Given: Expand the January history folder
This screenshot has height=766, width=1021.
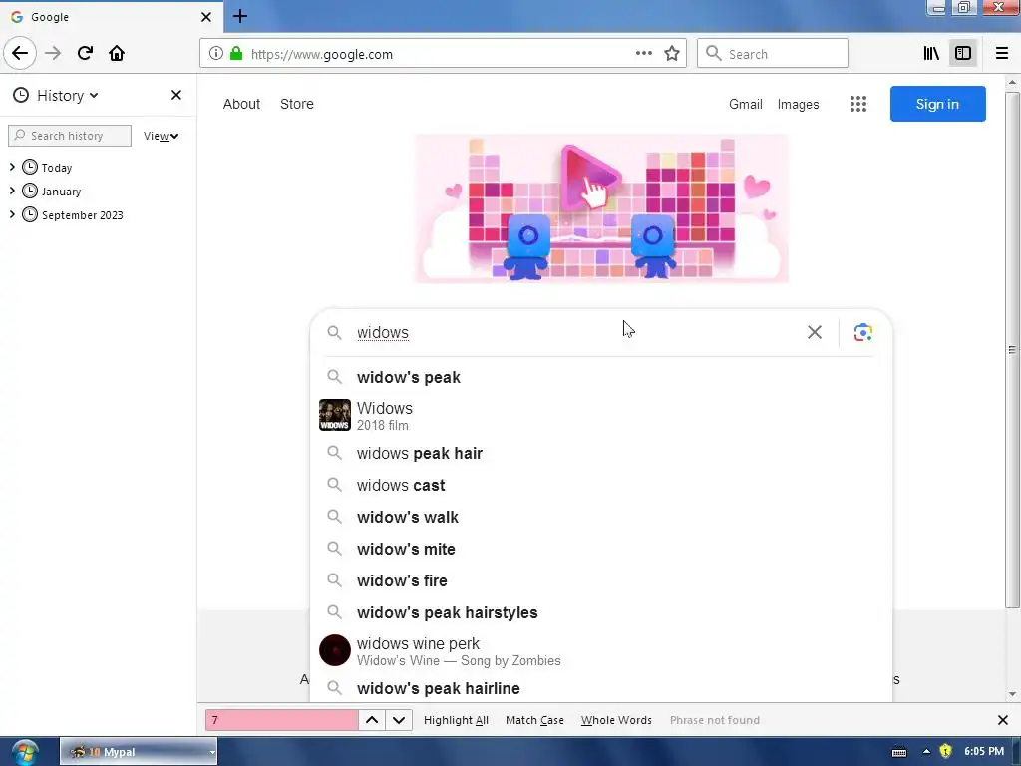Looking at the screenshot, I should (x=12, y=191).
